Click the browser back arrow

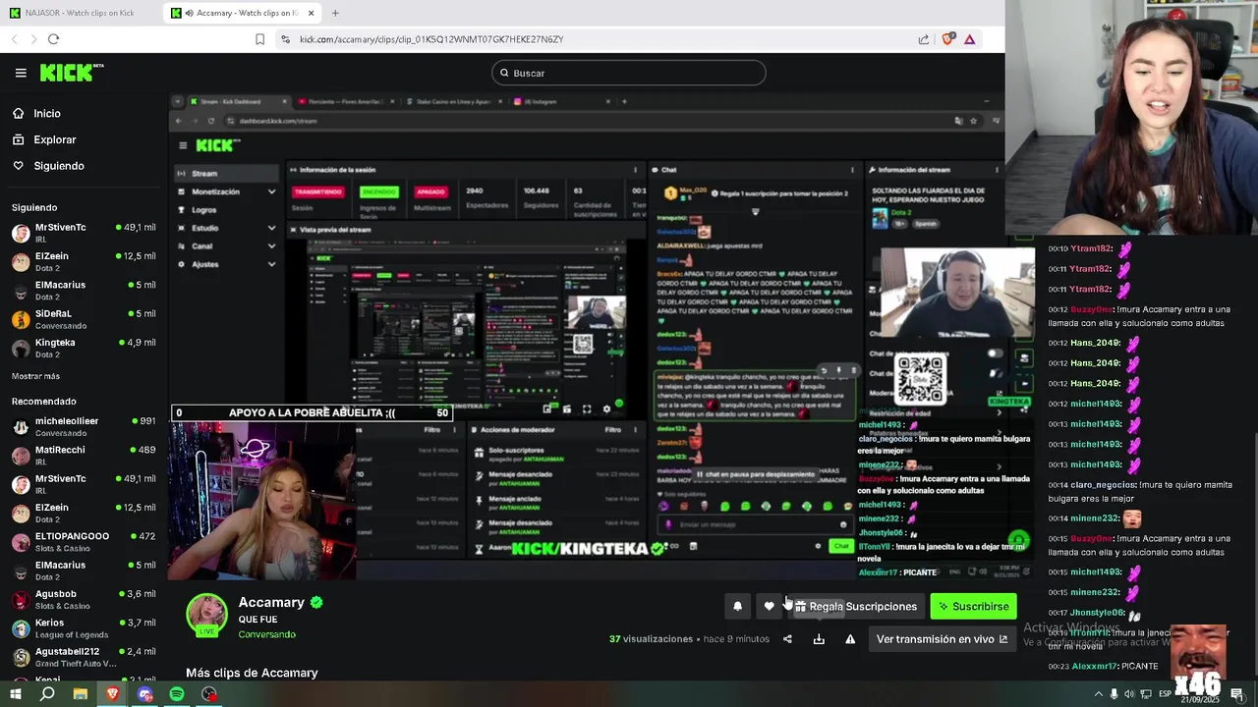[14, 39]
